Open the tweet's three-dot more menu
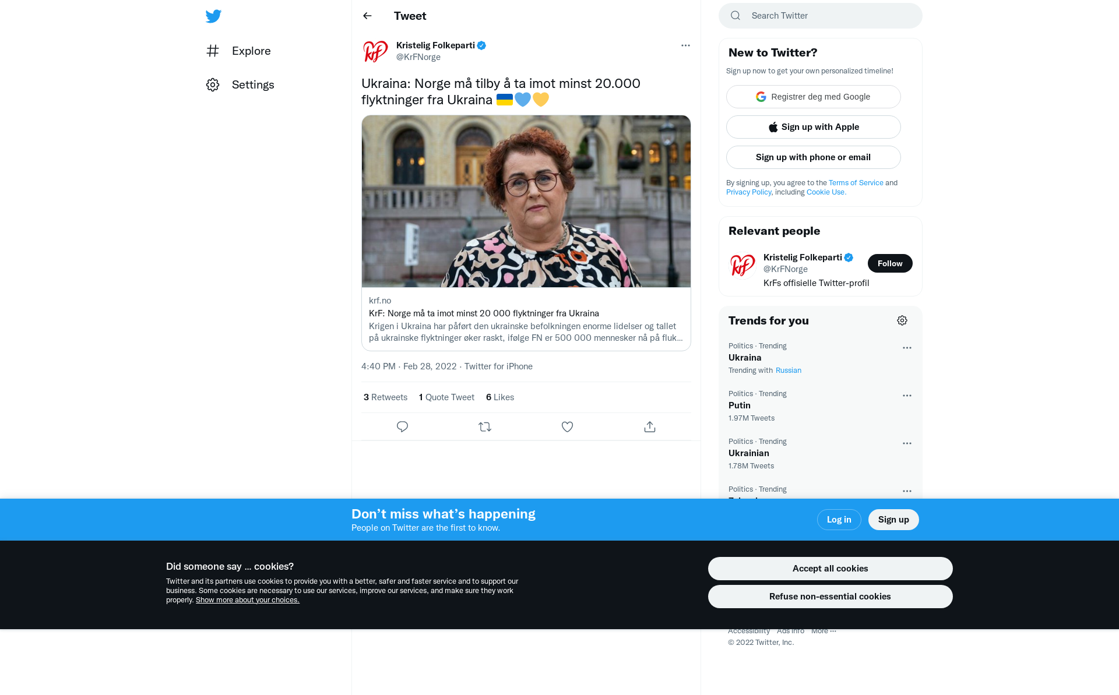Viewport: 1119px width, 695px height. point(685,45)
